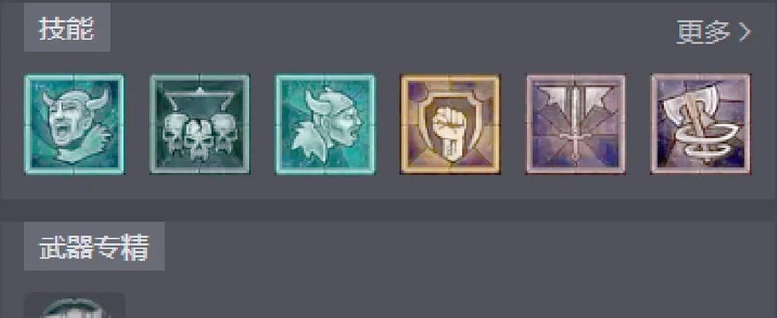Click the 技能 label text

coord(67,29)
